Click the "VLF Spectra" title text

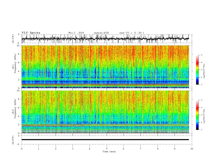pos(31,33)
